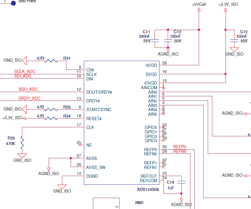Click the START/SYNC pin name
This screenshot has height=209, width=251.
99,110
